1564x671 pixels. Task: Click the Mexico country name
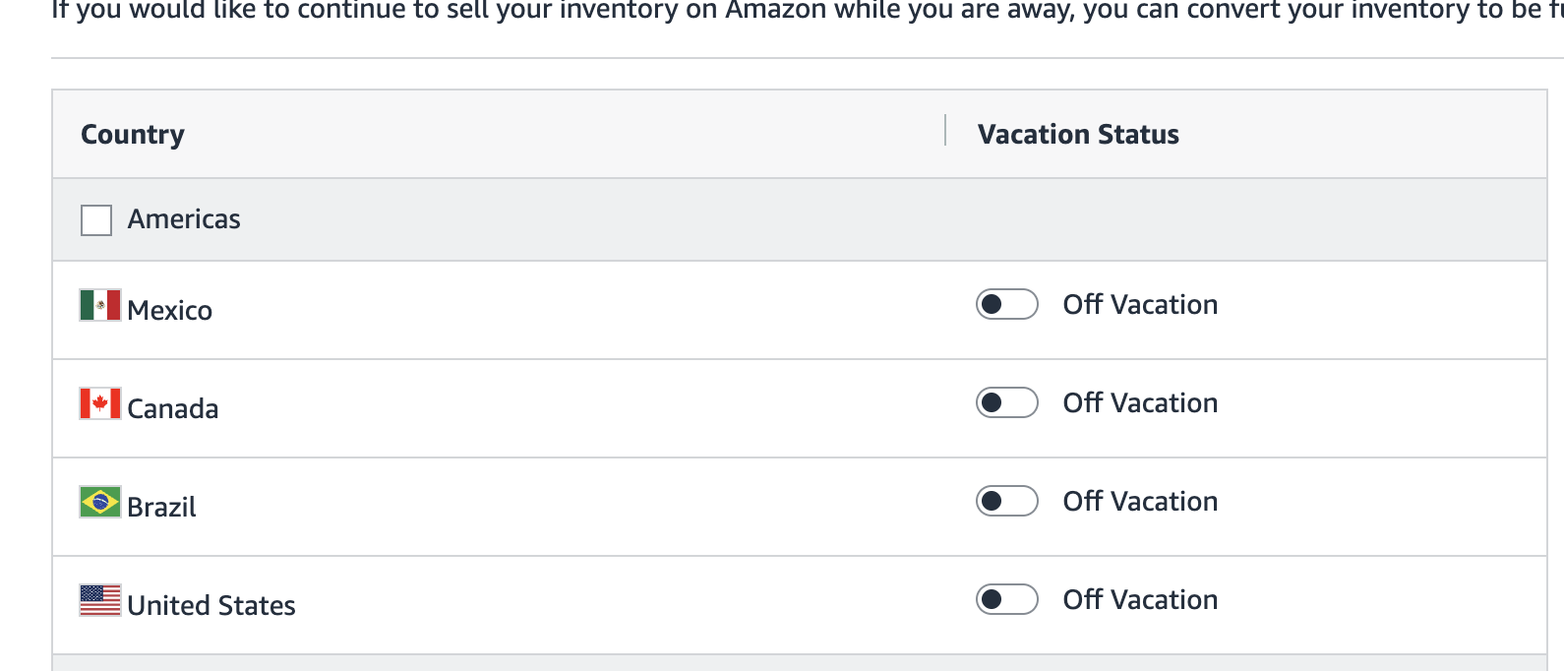[x=169, y=310]
